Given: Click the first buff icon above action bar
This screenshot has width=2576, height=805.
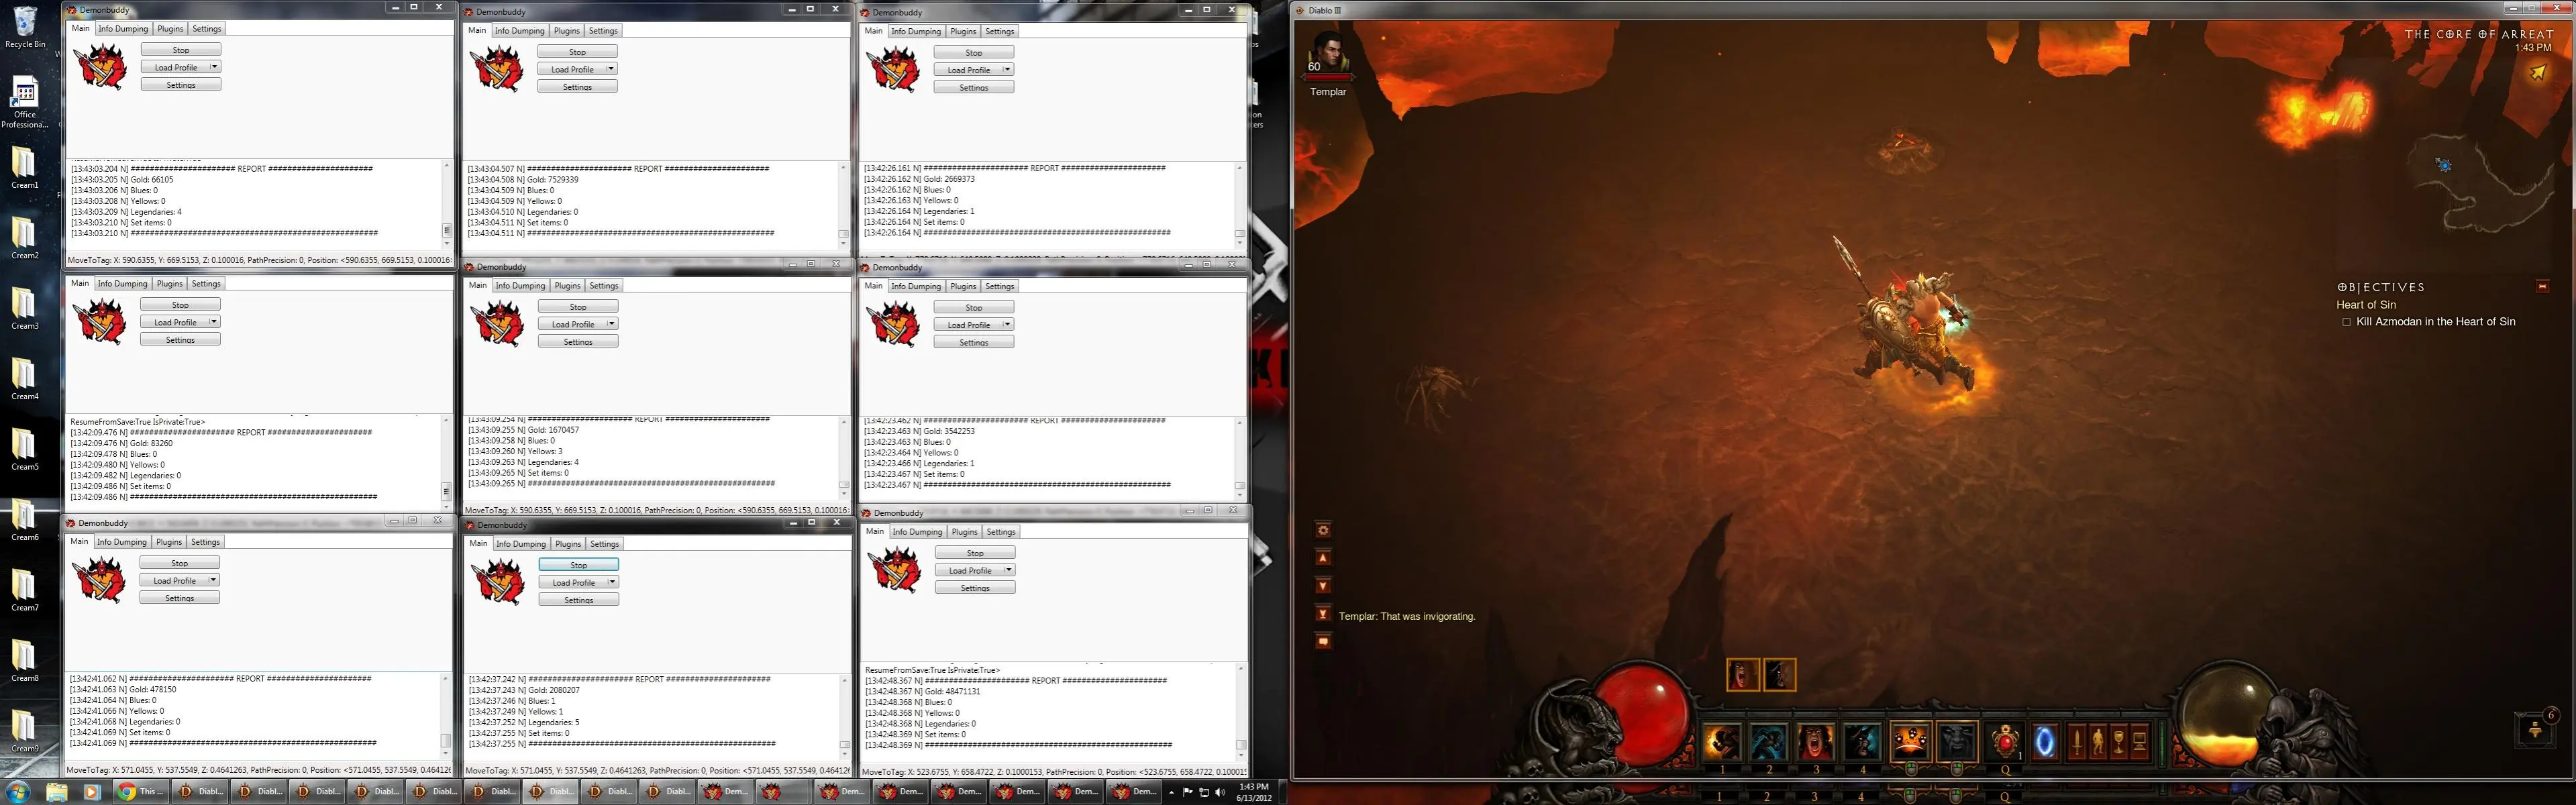Looking at the screenshot, I should tap(1743, 675).
